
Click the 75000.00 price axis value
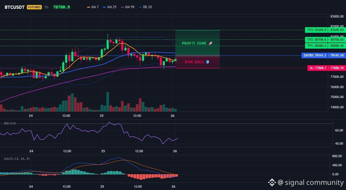(337, 97)
